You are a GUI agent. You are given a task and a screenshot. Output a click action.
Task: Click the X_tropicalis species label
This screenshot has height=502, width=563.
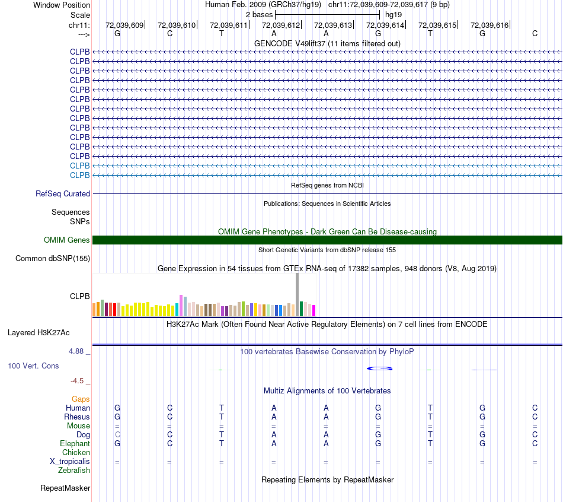(70, 462)
